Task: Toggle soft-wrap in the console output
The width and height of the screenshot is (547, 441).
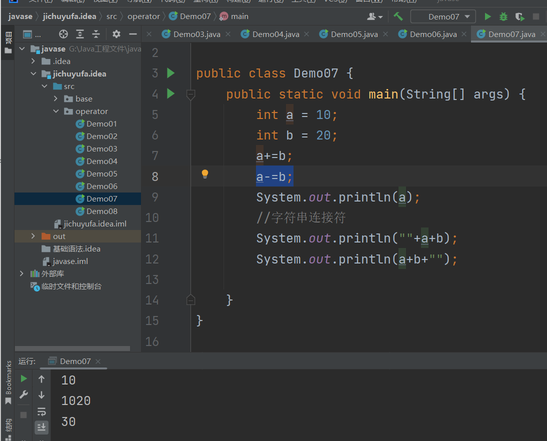Action: tap(41, 411)
